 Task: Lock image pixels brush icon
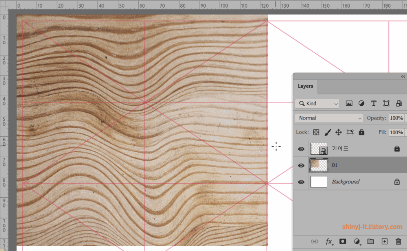[x=328, y=132]
